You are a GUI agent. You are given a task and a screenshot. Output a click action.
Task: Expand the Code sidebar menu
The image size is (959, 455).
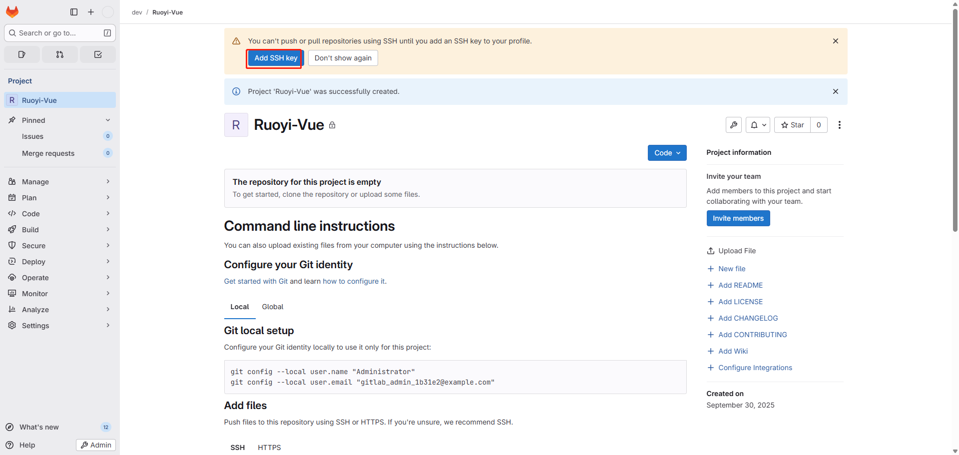tap(60, 214)
